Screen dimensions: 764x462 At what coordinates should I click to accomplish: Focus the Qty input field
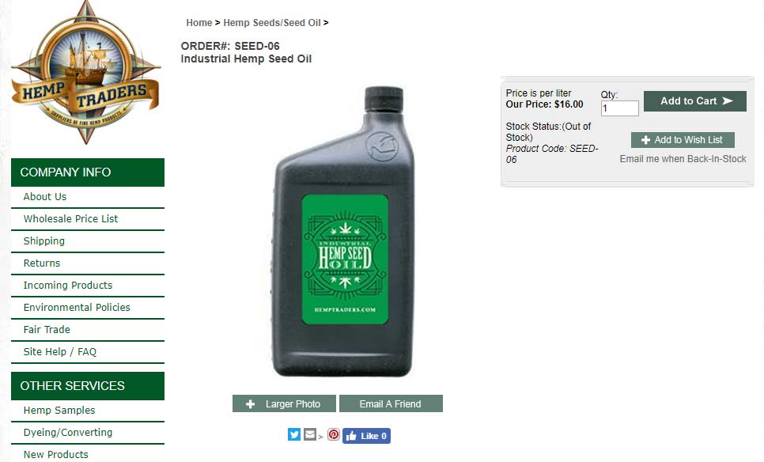620,108
